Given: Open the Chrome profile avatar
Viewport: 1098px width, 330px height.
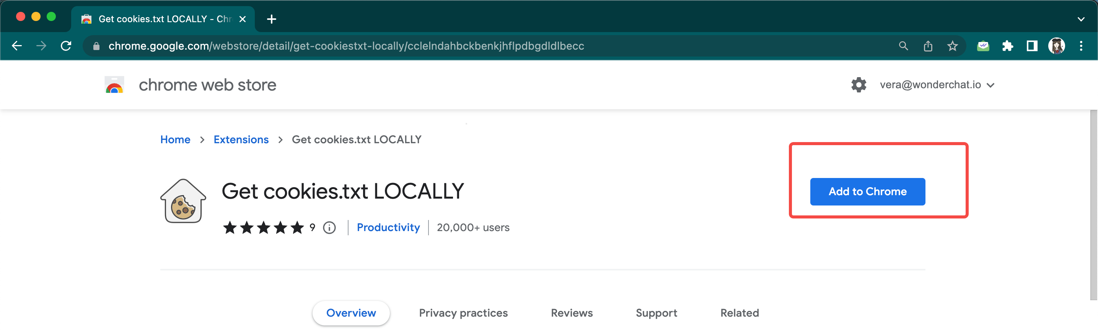Looking at the screenshot, I should (1056, 46).
